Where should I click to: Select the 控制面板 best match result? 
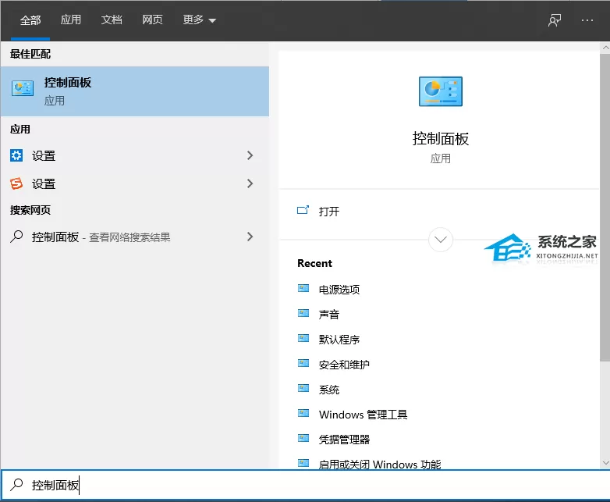tap(135, 91)
